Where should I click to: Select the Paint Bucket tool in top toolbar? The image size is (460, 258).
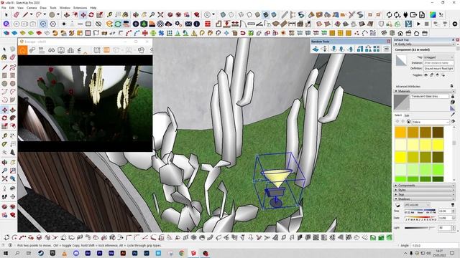tap(126, 14)
